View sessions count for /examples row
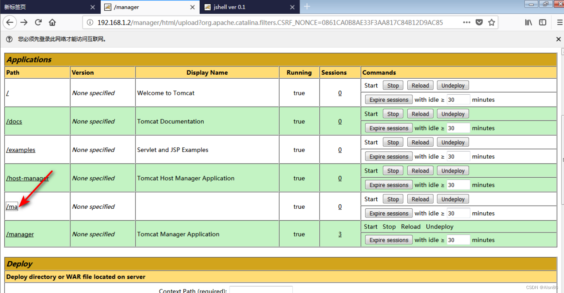 point(340,150)
